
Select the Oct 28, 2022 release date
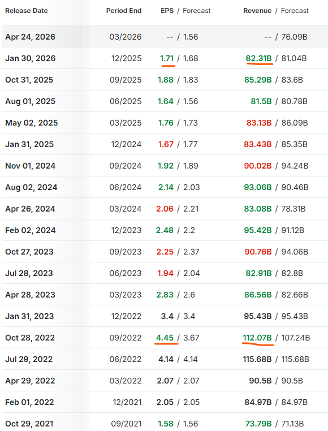pos(30,338)
